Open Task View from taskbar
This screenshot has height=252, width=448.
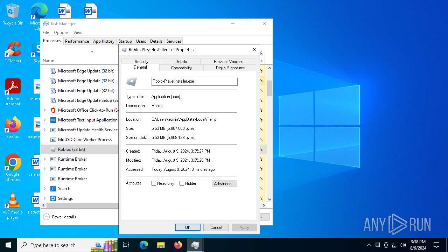[126, 245]
